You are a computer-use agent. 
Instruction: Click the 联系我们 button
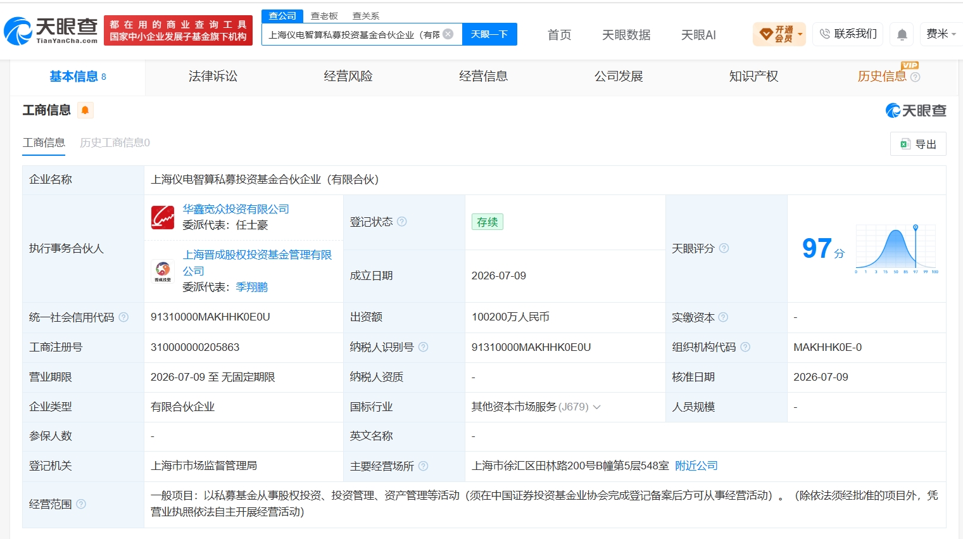pyautogui.click(x=848, y=34)
